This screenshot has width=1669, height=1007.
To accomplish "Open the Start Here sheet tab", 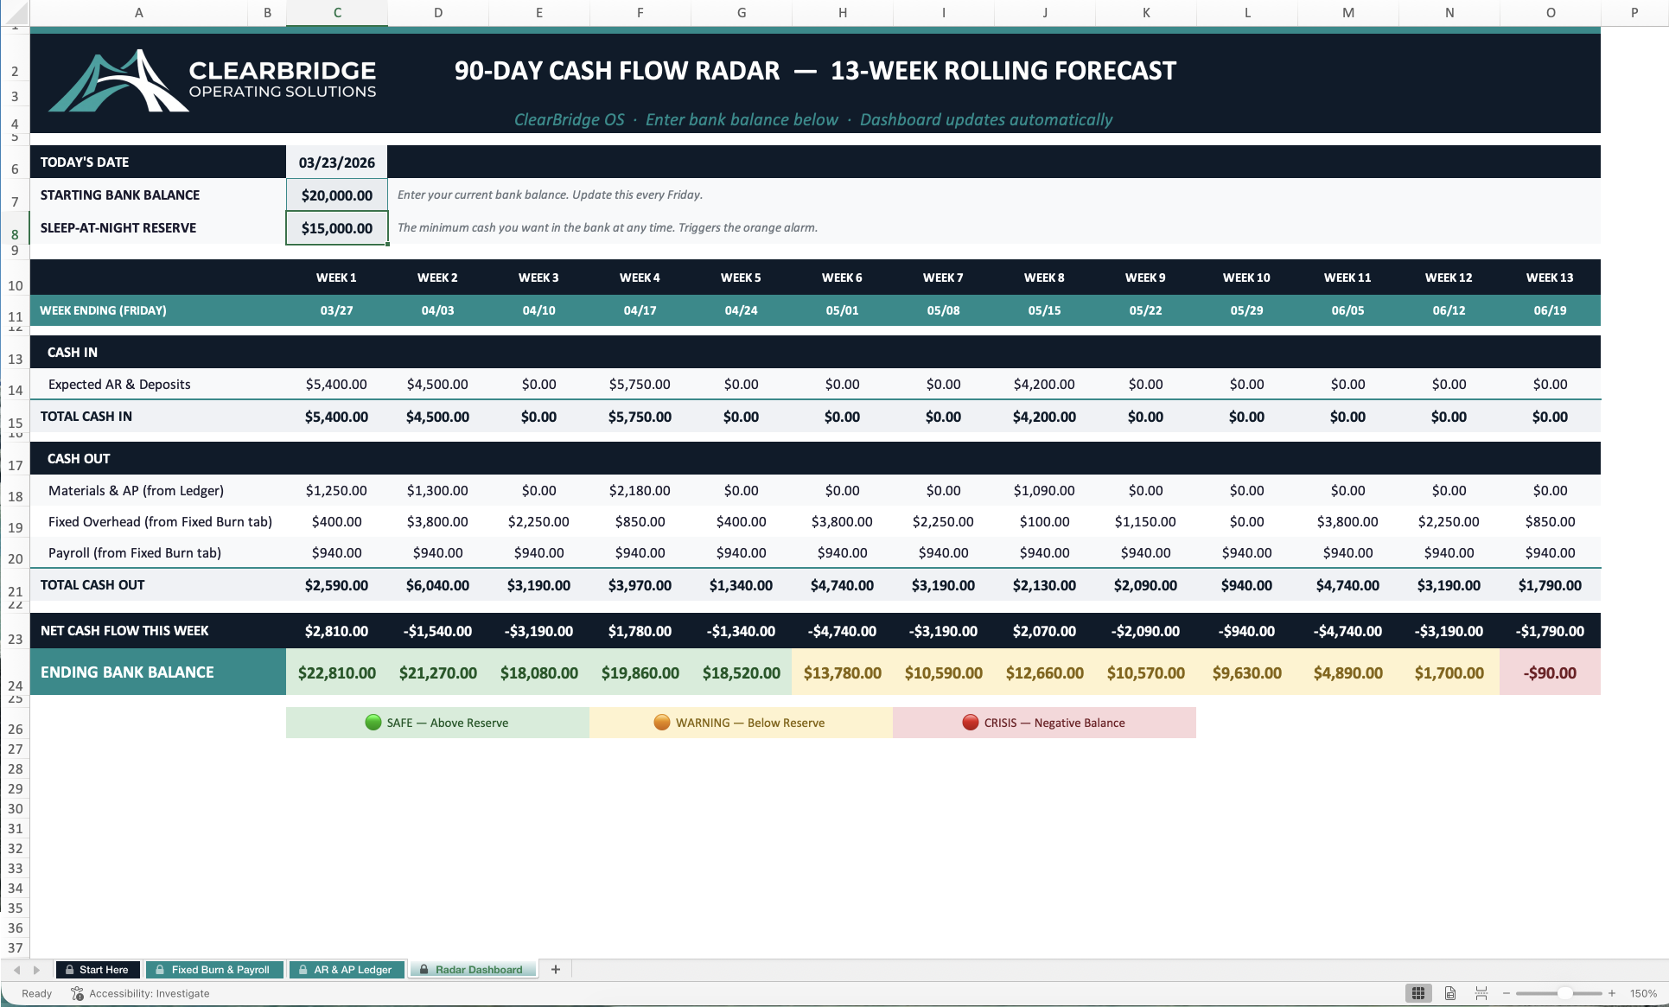I will coord(97,970).
